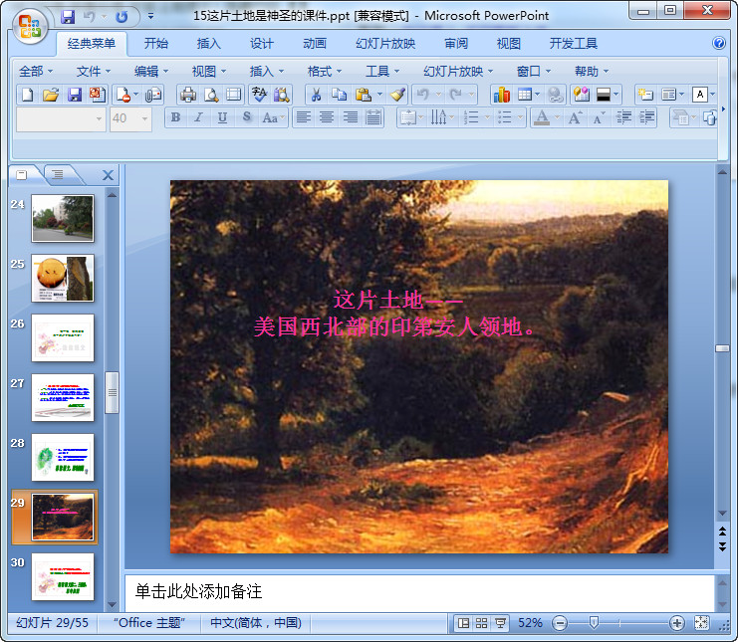Click the Decrease Font Size icon

(x=599, y=117)
